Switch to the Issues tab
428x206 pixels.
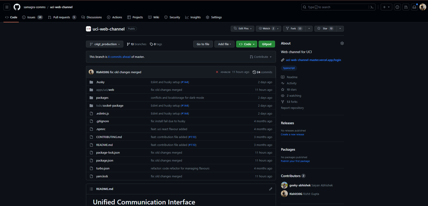pos(32,17)
